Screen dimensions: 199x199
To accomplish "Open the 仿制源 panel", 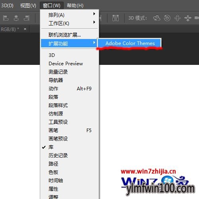I will (x=70, y=113).
